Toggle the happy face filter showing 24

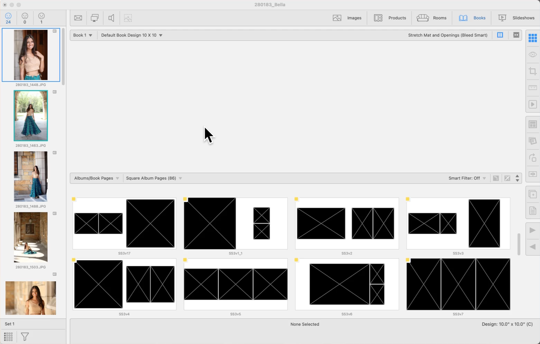(x=8, y=18)
